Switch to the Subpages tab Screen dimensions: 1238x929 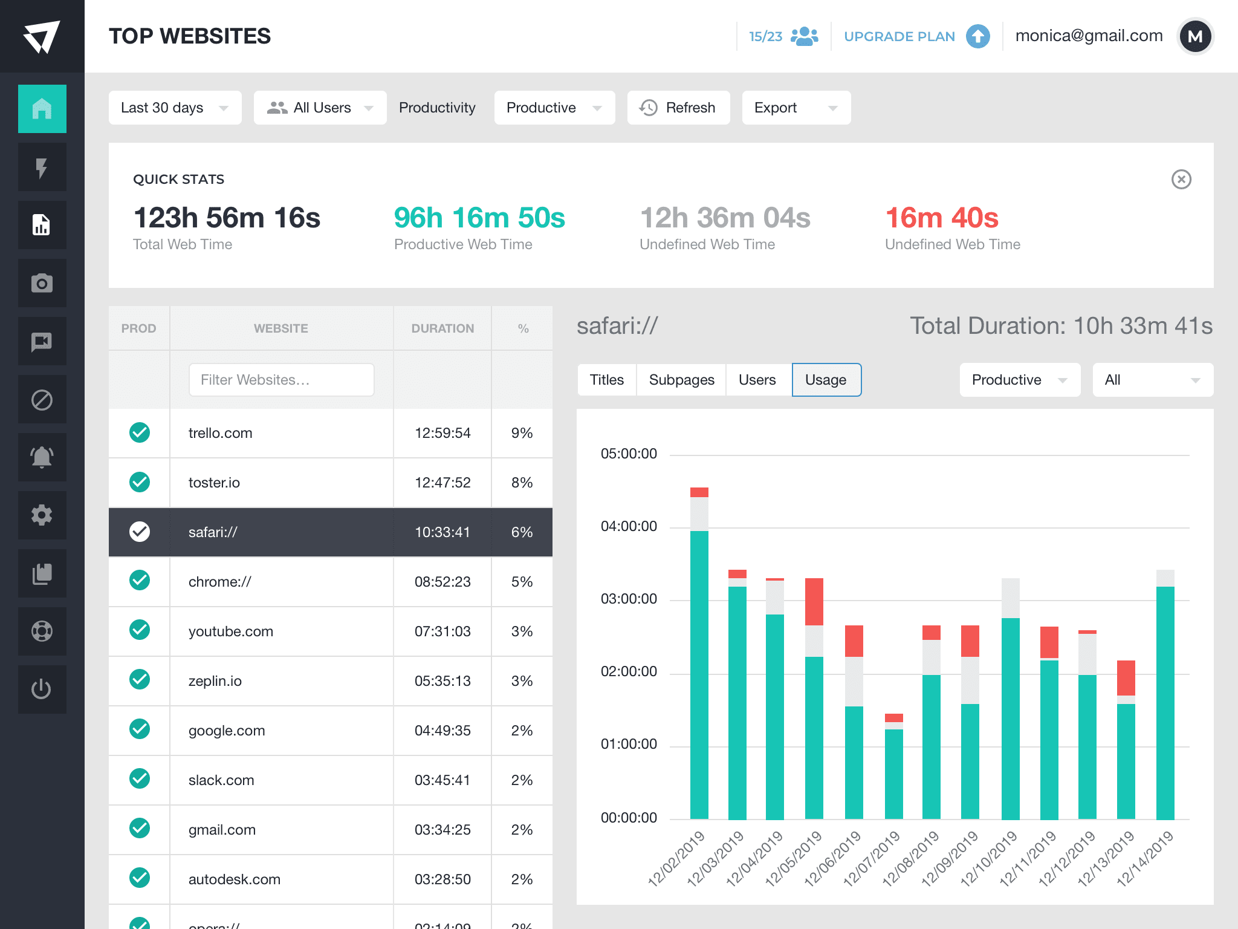point(681,380)
